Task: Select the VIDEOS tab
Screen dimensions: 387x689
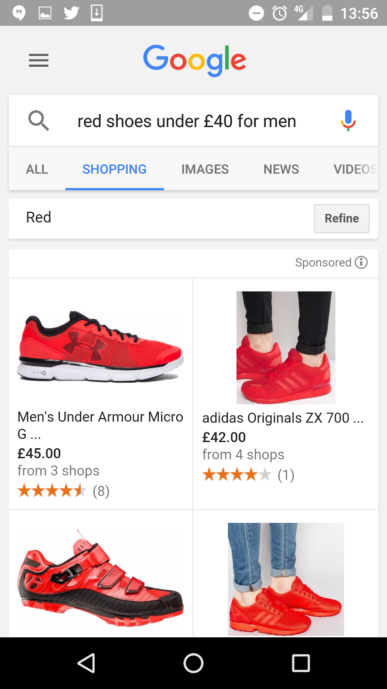Action: [355, 169]
